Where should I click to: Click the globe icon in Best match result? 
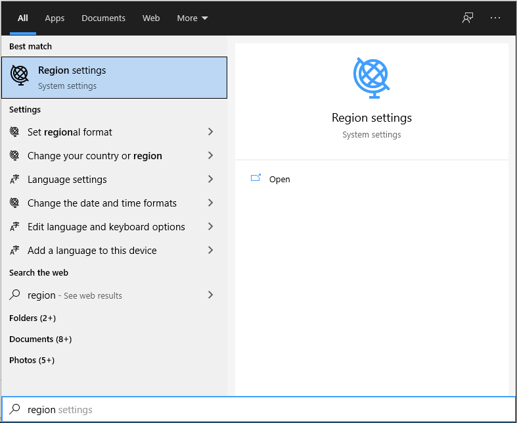pos(20,75)
